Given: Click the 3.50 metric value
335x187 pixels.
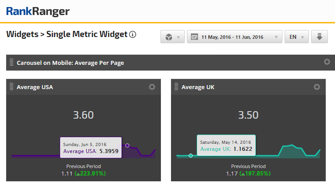Looking at the screenshot, I should [248, 115].
